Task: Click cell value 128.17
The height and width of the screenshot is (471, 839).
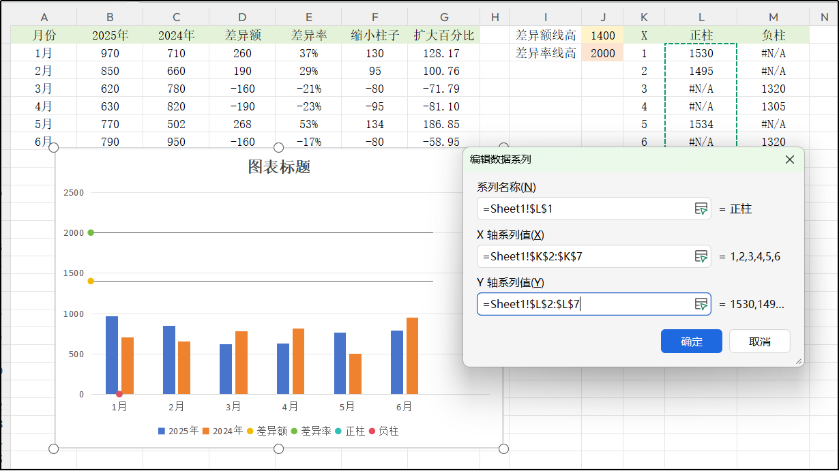Action: point(444,53)
